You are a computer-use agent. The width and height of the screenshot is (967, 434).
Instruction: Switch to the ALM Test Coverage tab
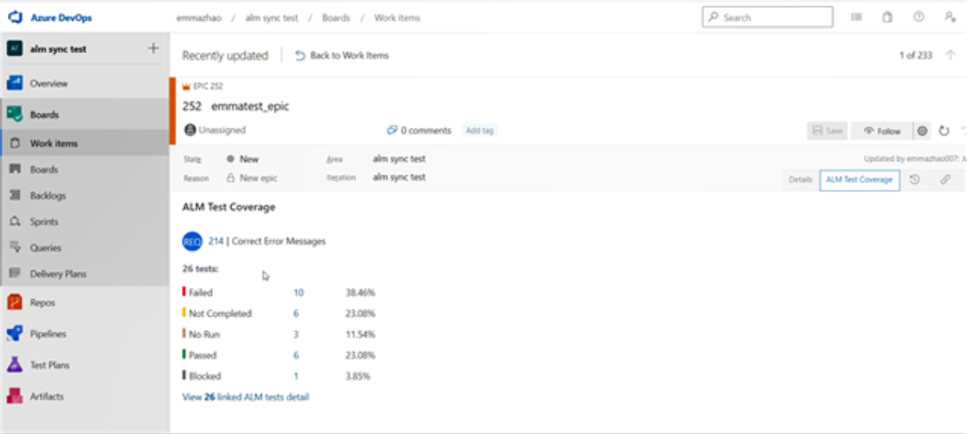pos(859,179)
